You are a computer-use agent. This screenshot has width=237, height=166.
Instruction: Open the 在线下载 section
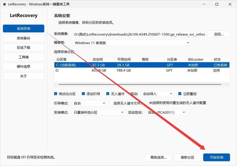coord(24,48)
